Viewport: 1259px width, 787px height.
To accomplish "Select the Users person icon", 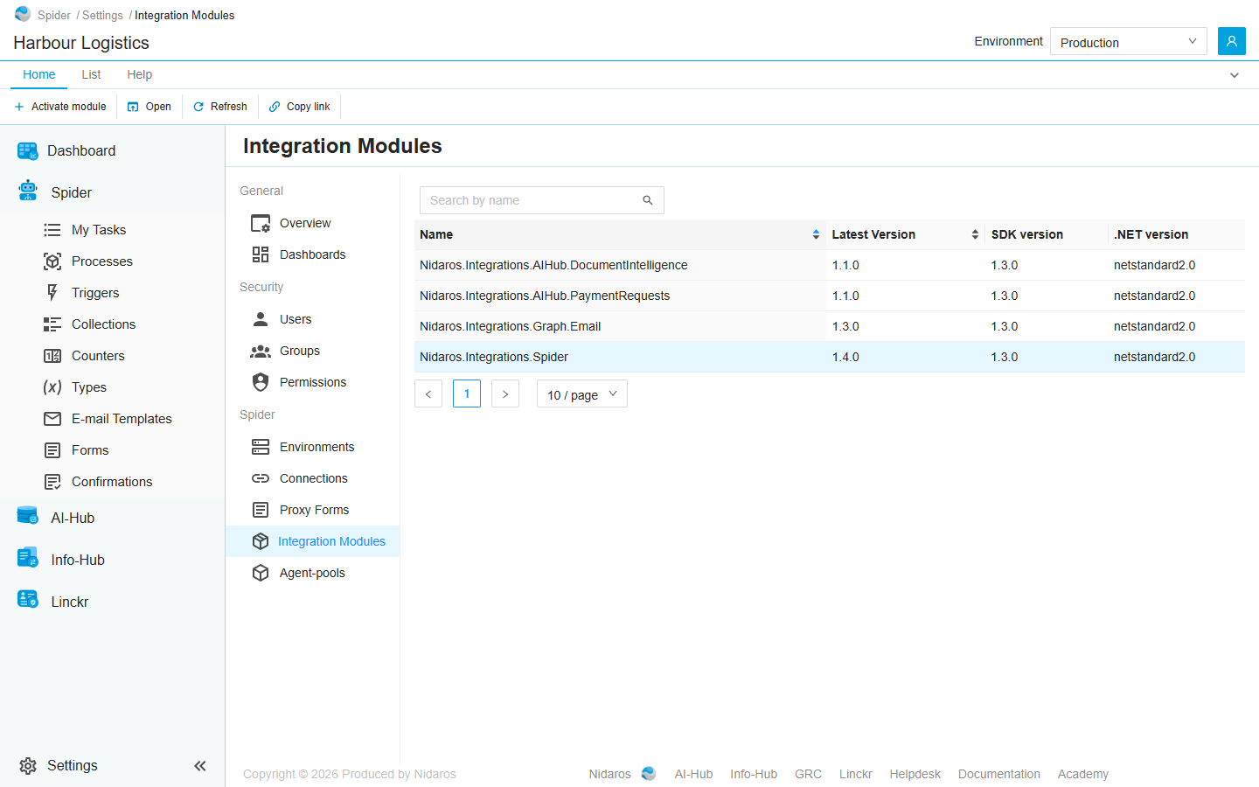I will tap(261, 319).
